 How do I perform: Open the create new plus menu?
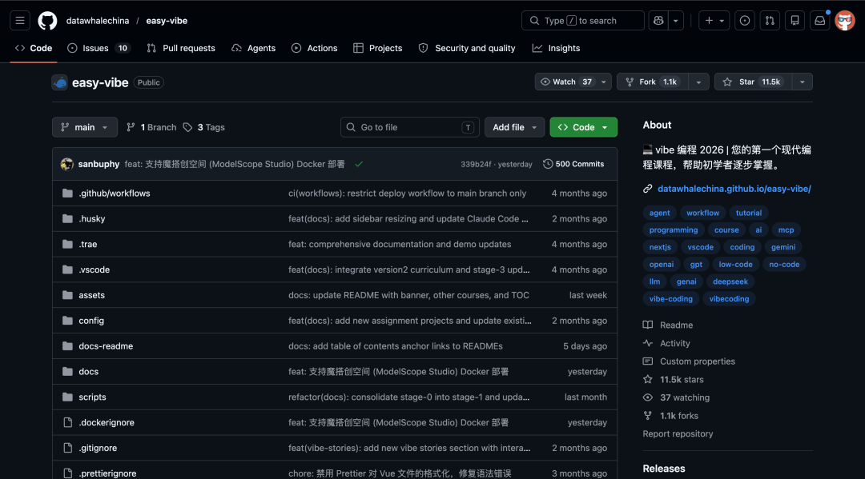(x=714, y=21)
